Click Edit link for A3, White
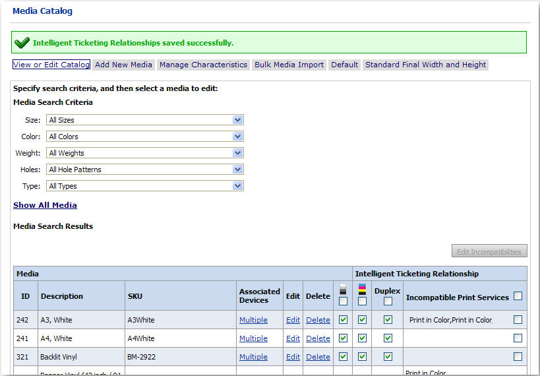 pyautogui.click(x=293, y=320)
